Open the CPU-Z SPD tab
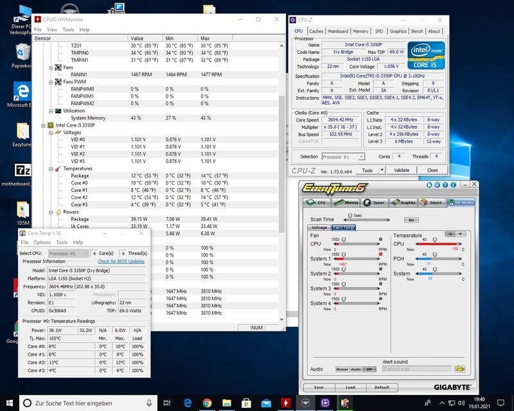 point(378,31)
